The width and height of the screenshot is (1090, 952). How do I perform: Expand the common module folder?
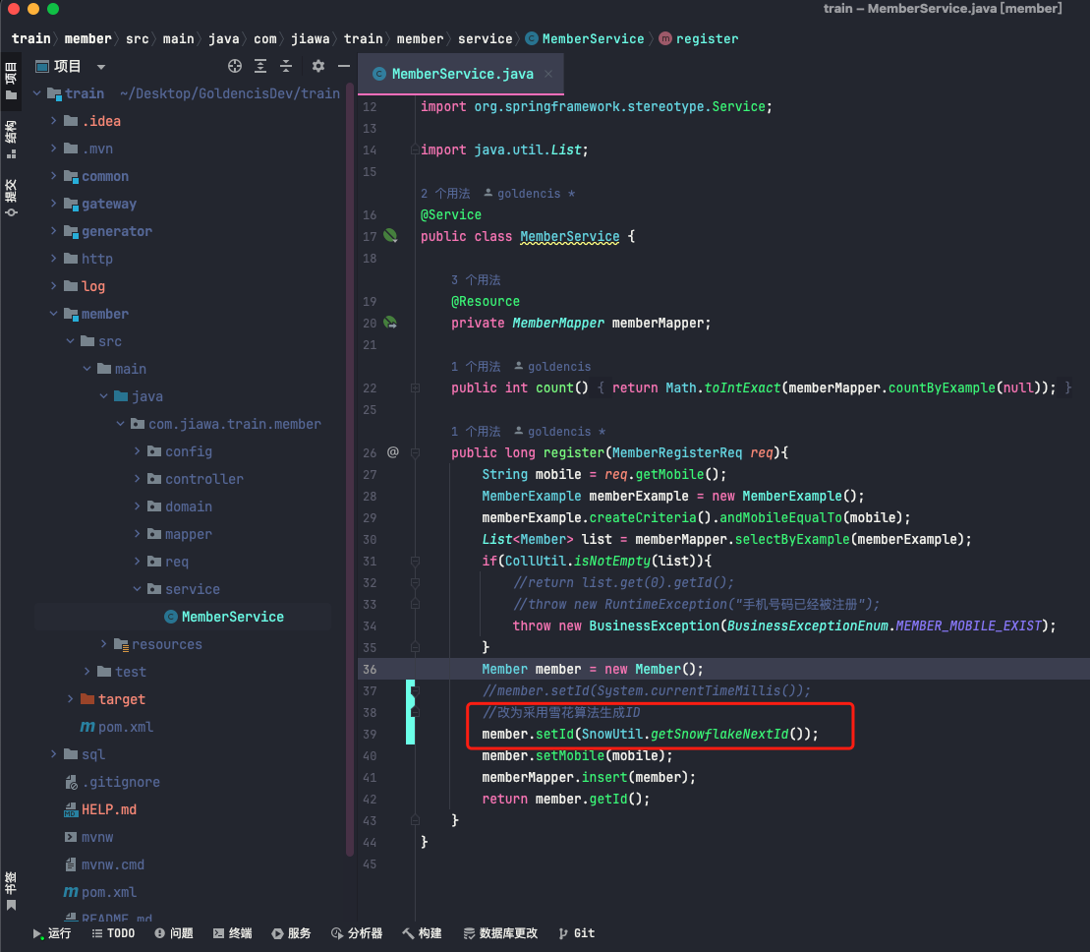pos(53,176)
